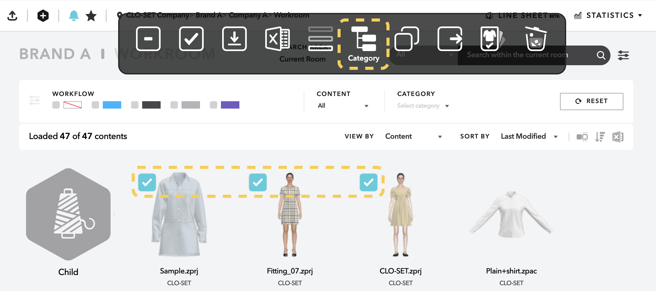Click the Plain+shirt.zpac file name
The height and width of the screenshot is (291, 656).
coord(511,271)
